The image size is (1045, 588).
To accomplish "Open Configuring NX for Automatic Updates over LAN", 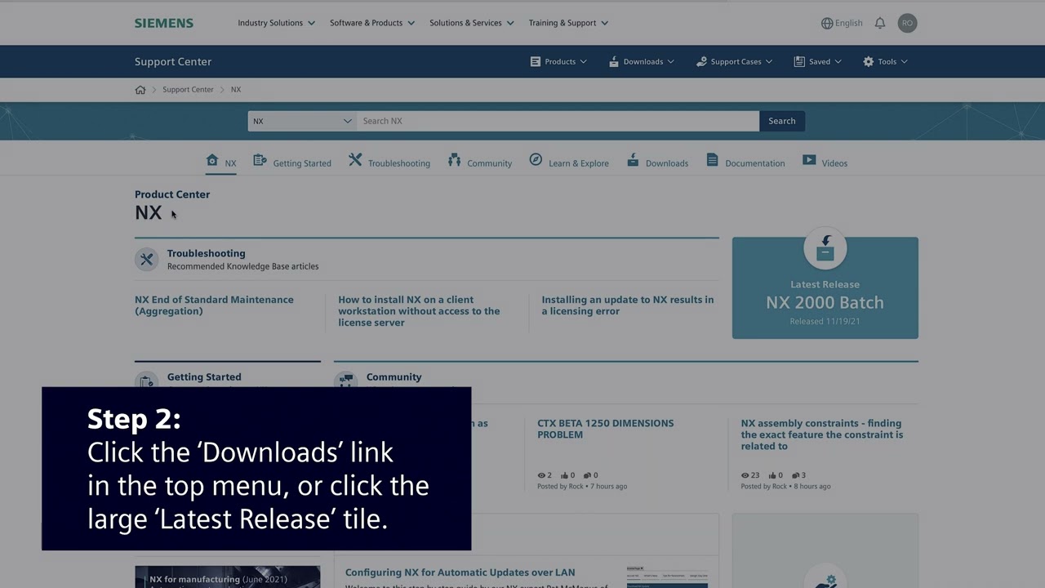I will [460, 572].
